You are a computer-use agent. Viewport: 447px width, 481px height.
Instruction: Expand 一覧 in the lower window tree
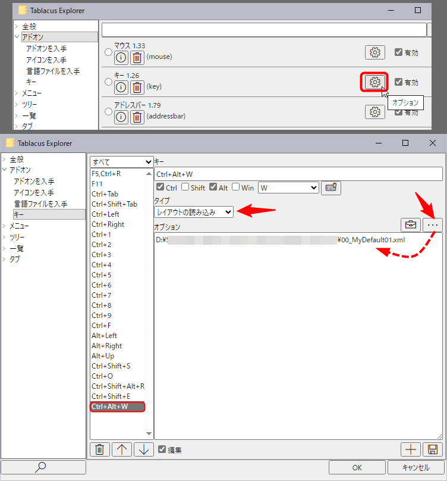(4, 248)
